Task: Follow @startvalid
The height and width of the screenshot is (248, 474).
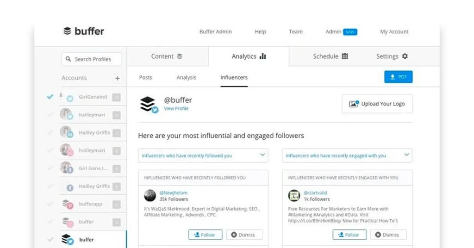Action: (349, 235)
